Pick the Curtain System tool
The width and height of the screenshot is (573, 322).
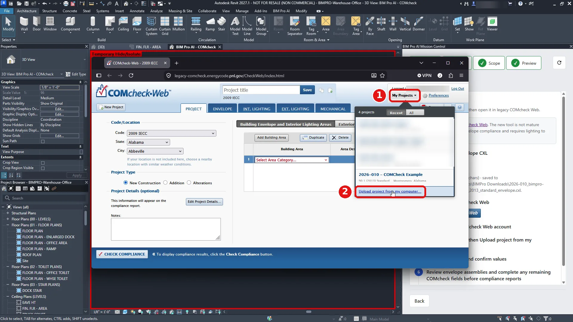(x=151, y=26)
